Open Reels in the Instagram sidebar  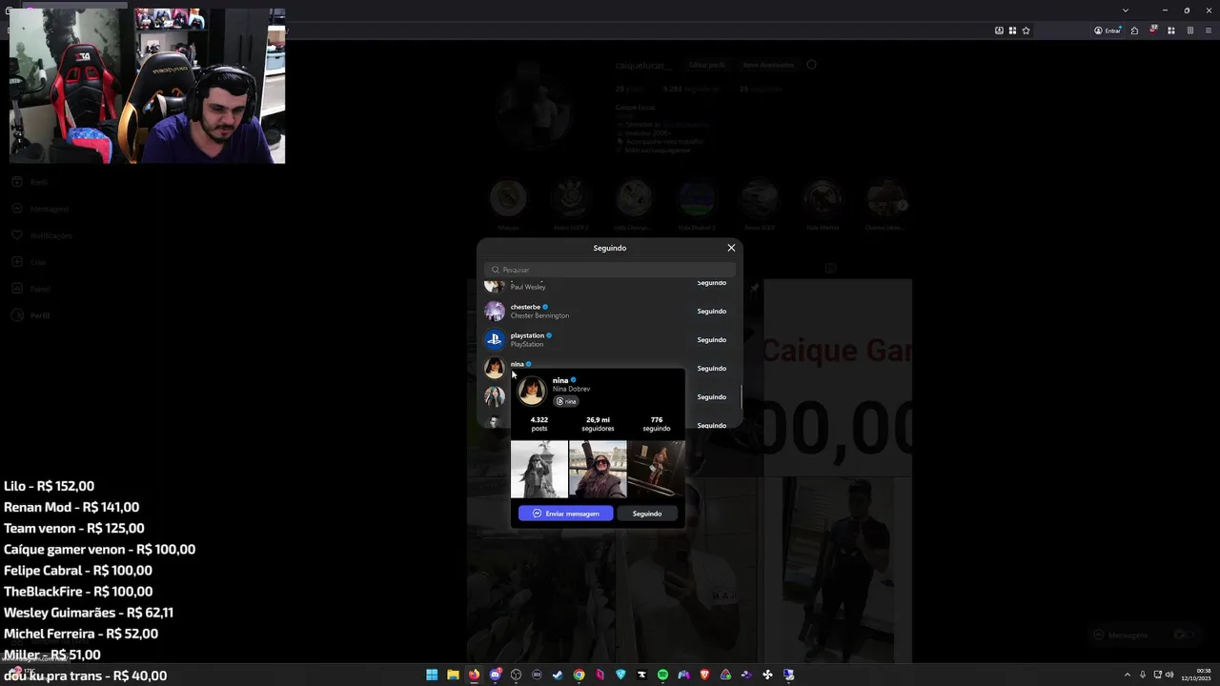(x=30, y=182)
